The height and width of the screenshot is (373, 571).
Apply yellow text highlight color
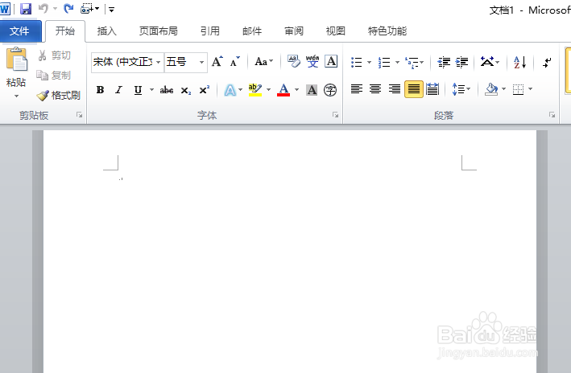[255, 90]
